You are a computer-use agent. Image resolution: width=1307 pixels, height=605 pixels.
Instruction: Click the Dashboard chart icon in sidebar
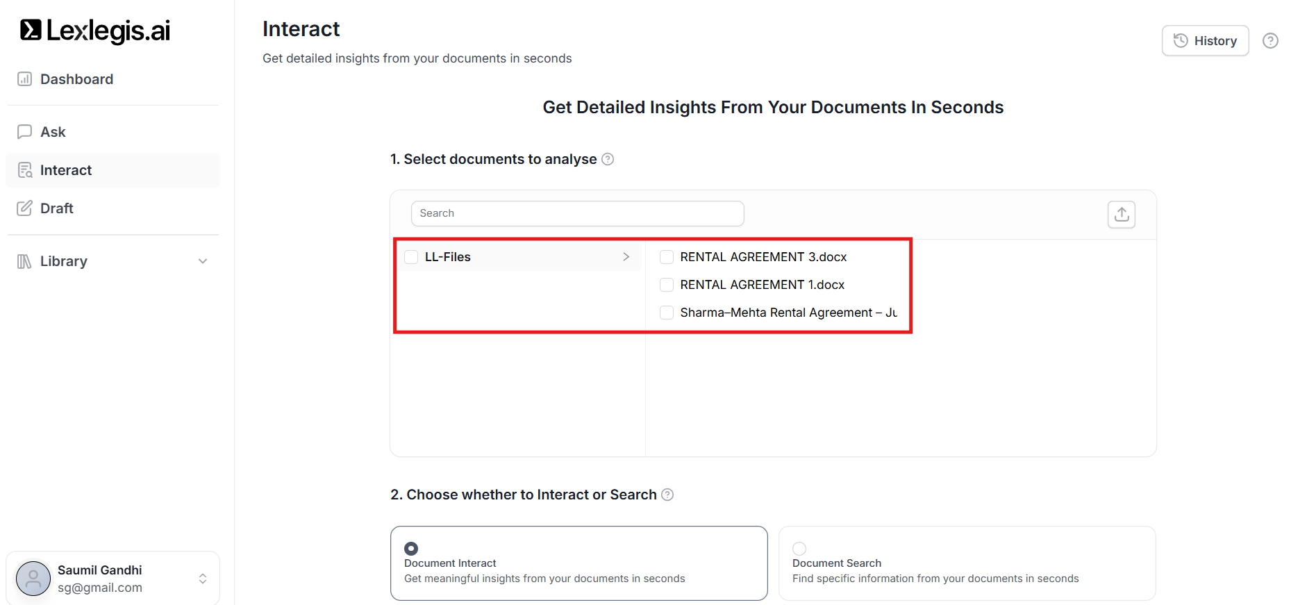coord(24,79)
